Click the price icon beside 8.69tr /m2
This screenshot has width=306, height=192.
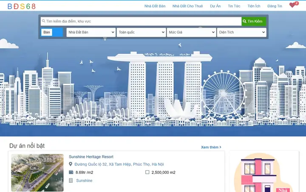pos(71,172)
